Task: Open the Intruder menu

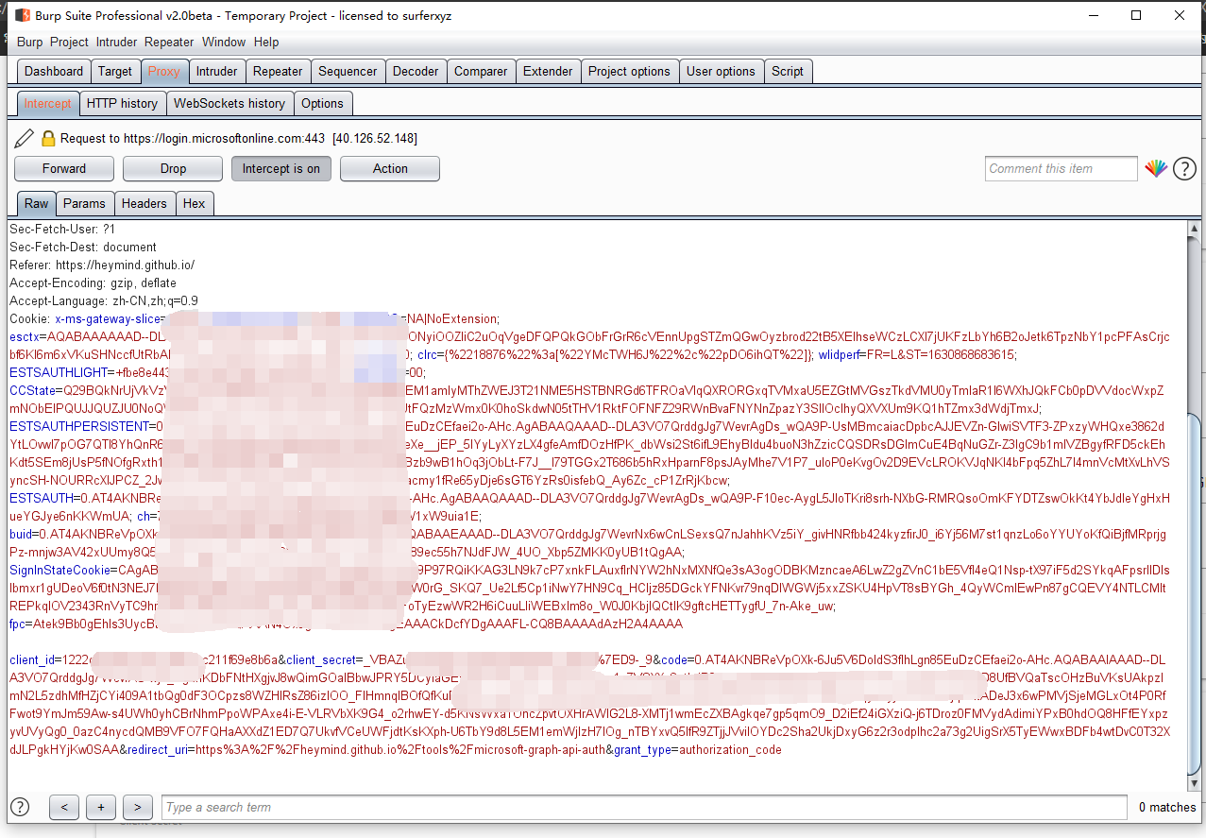Action: tap(117, 42)
